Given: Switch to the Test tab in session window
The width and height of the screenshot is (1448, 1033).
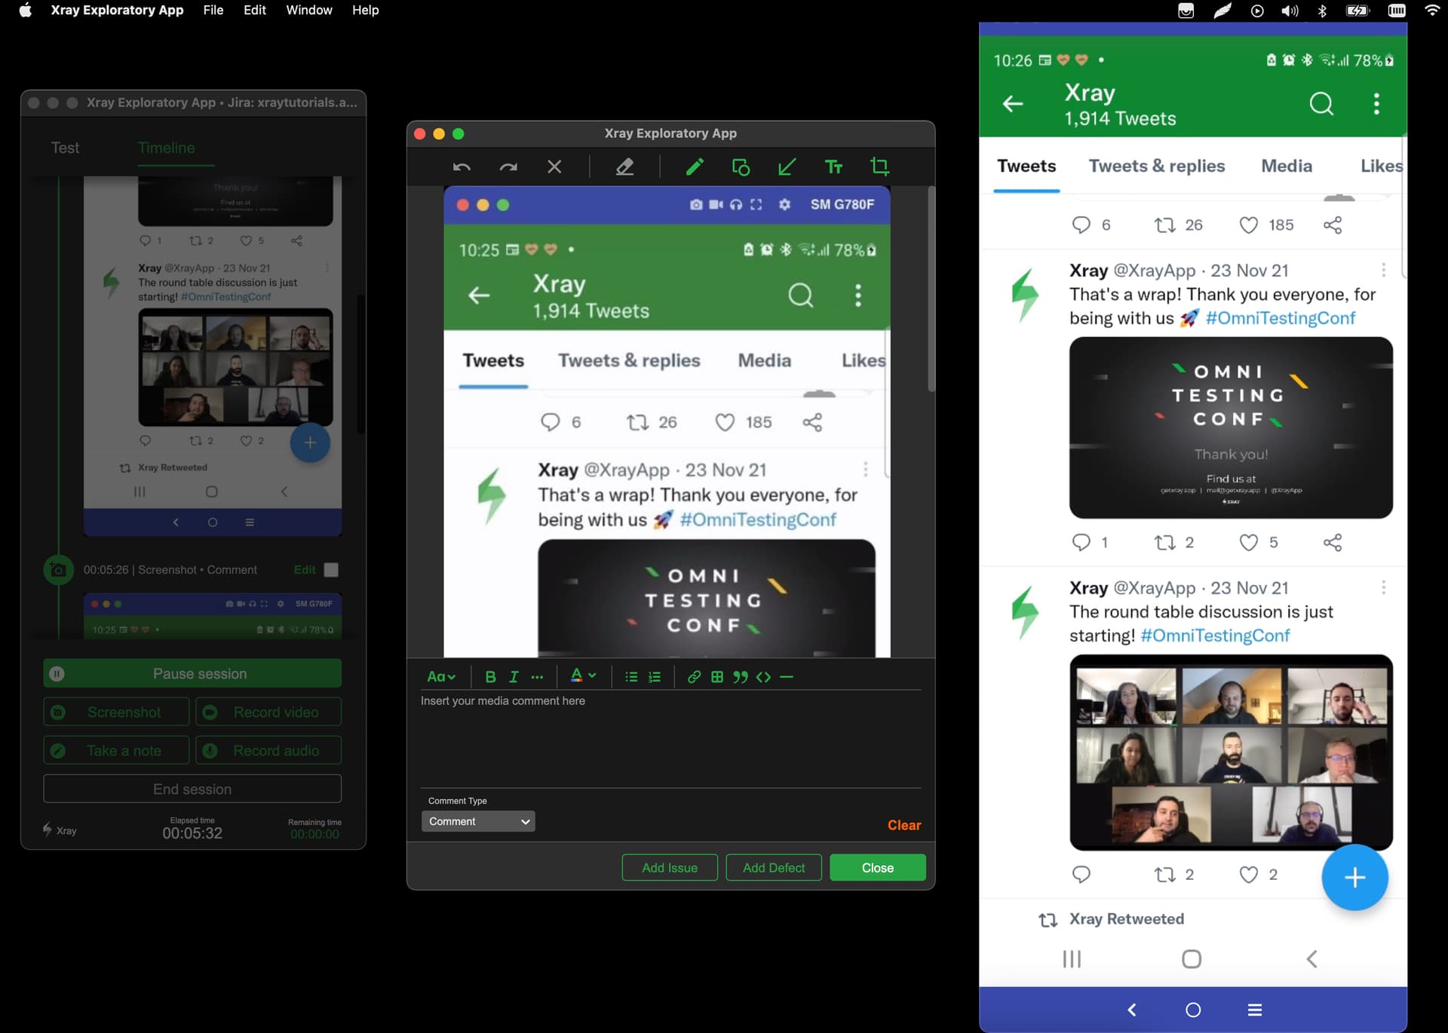Looking at the screenshot, I should coord(65,148).
